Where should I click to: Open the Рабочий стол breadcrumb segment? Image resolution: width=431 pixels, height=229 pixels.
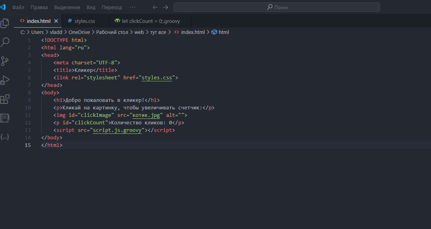112,32
